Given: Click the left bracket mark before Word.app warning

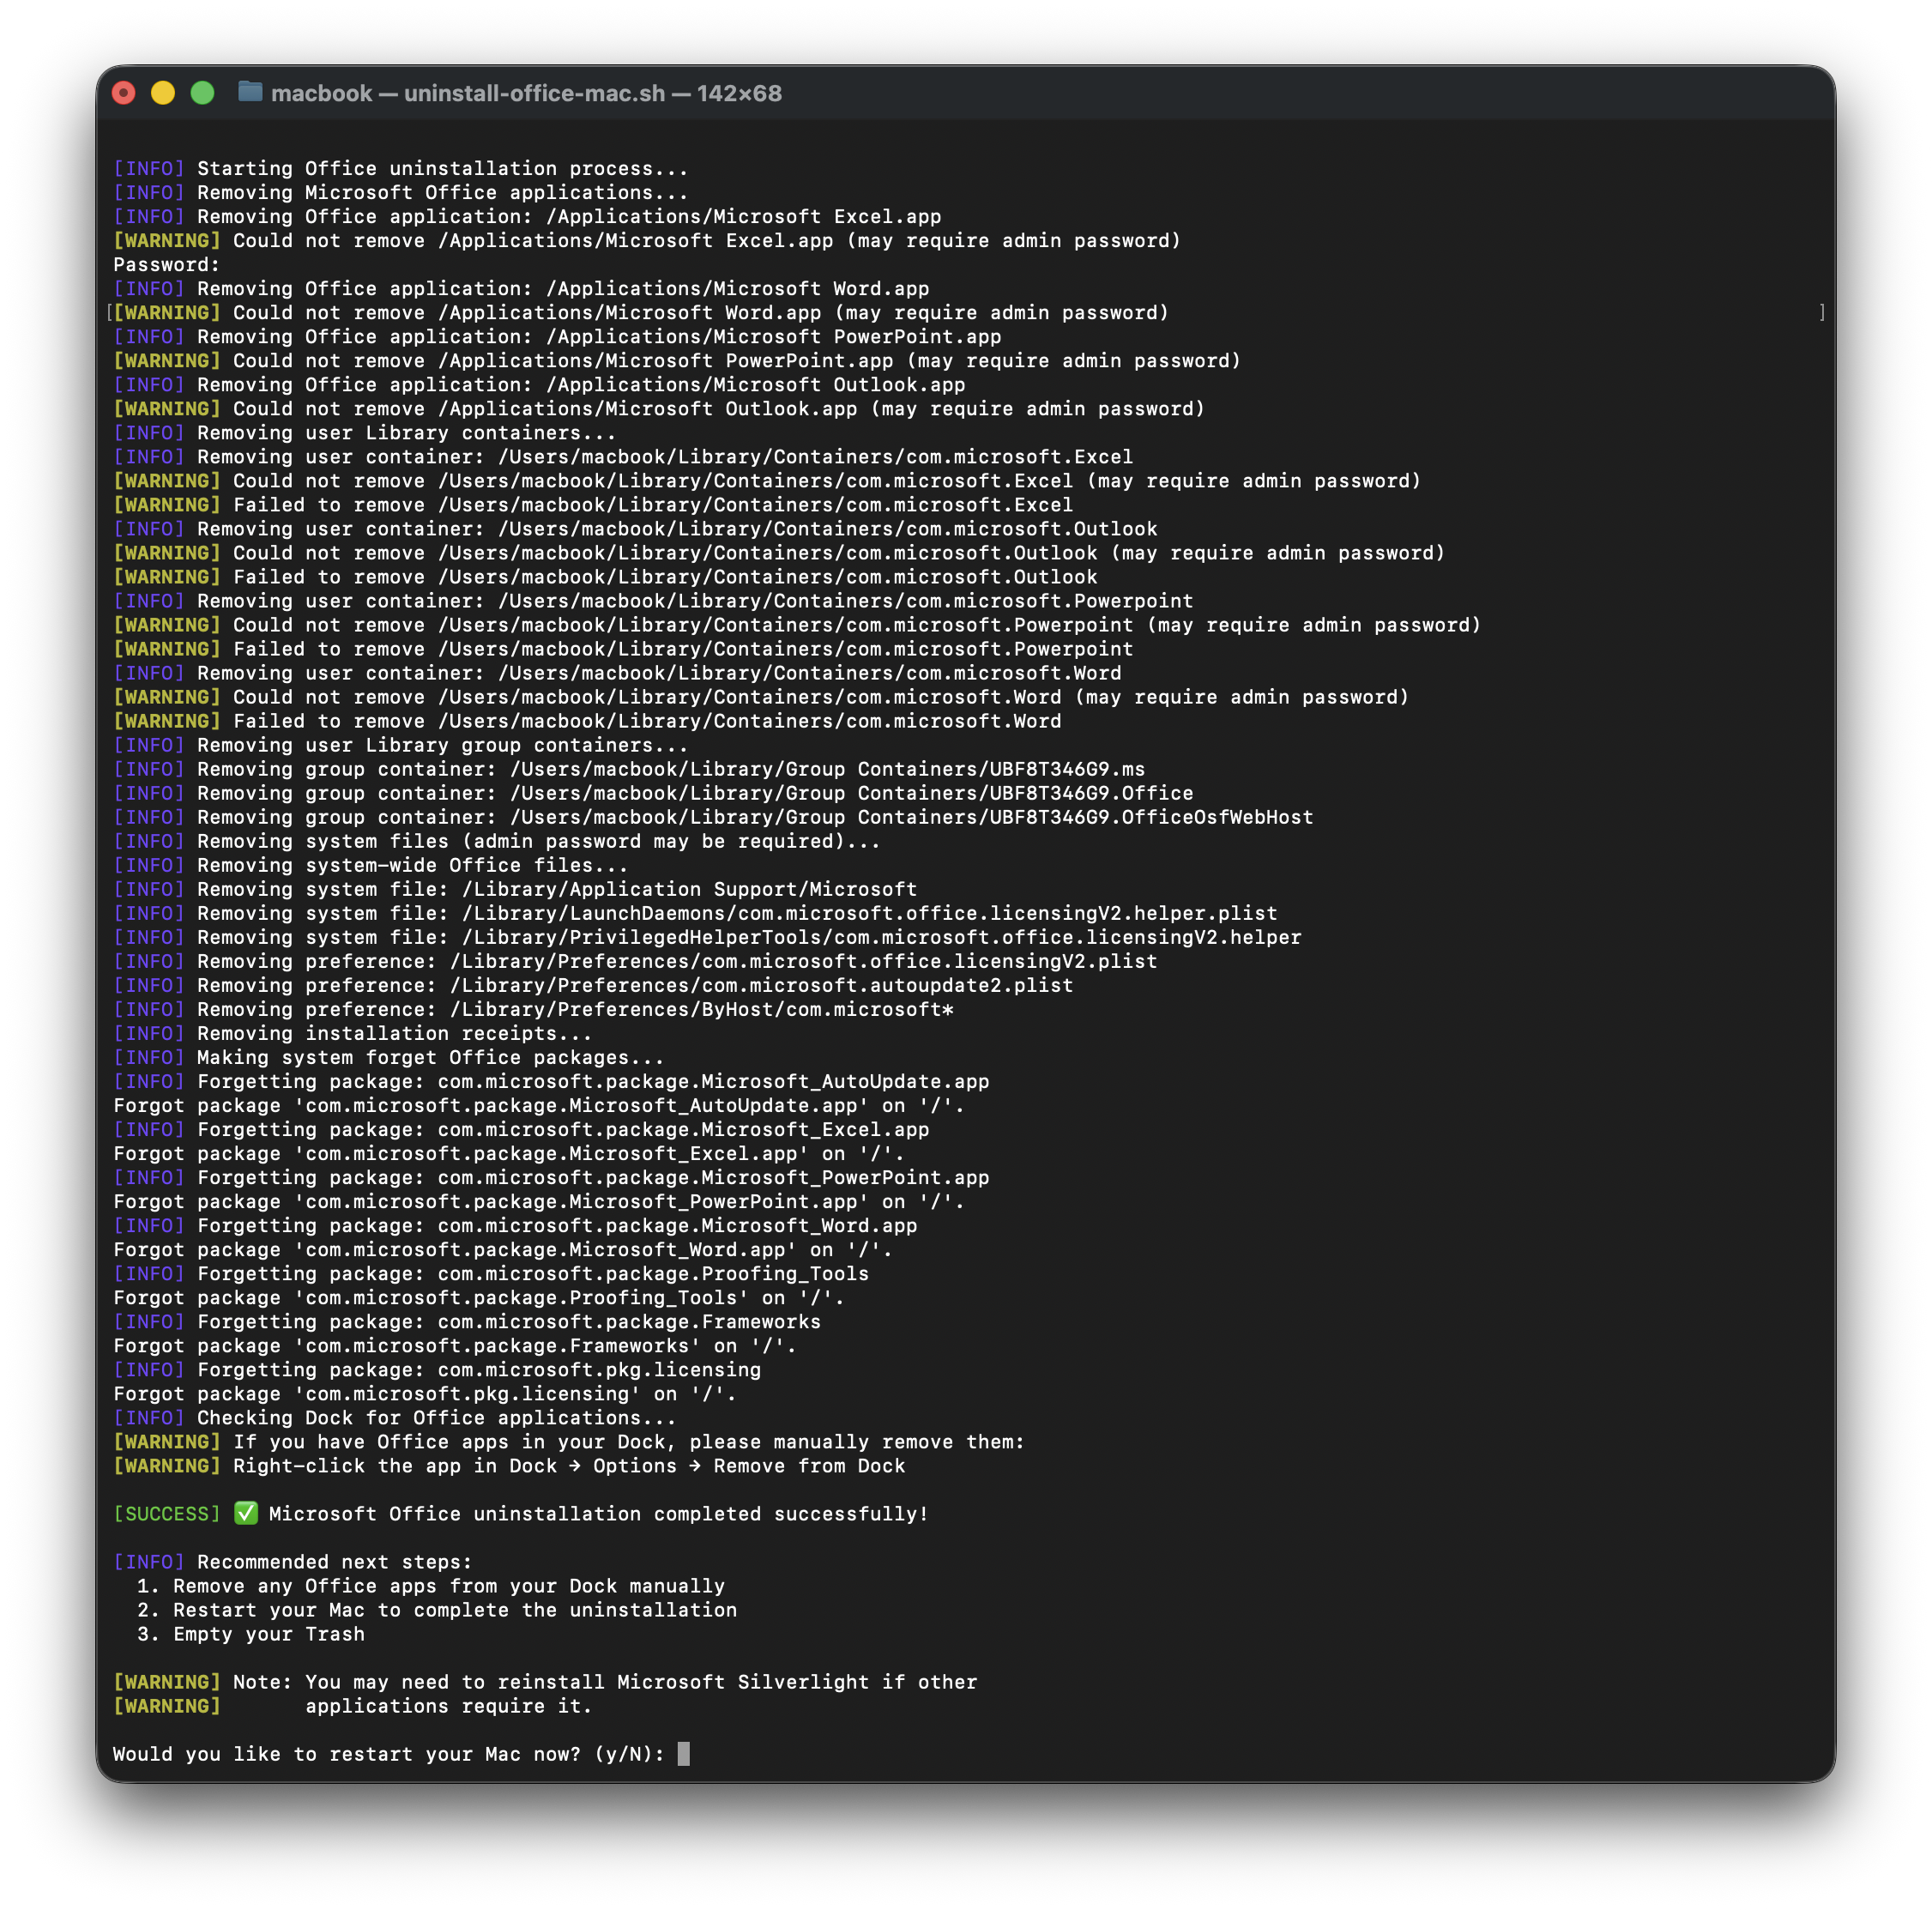Looking at the screenshot, I should (109, 313).
